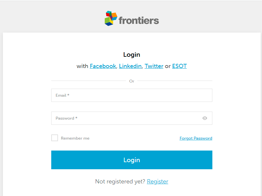262x196 pixels.
Task: Open the ESOT login link
Action: click(x=180, y=66)
